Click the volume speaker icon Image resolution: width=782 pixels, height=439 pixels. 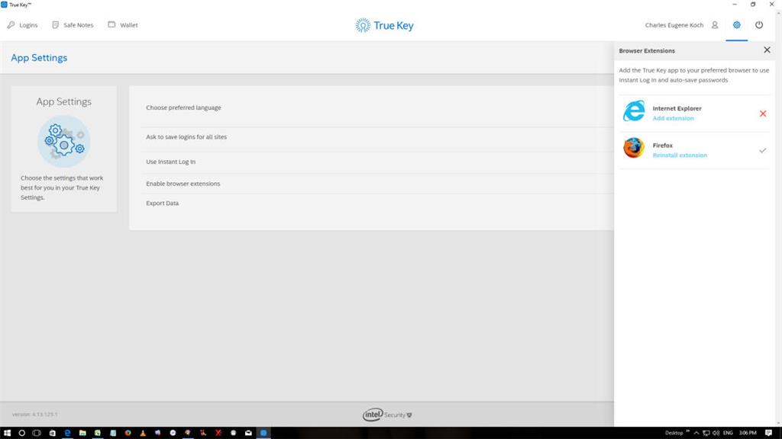pos(716,433)
